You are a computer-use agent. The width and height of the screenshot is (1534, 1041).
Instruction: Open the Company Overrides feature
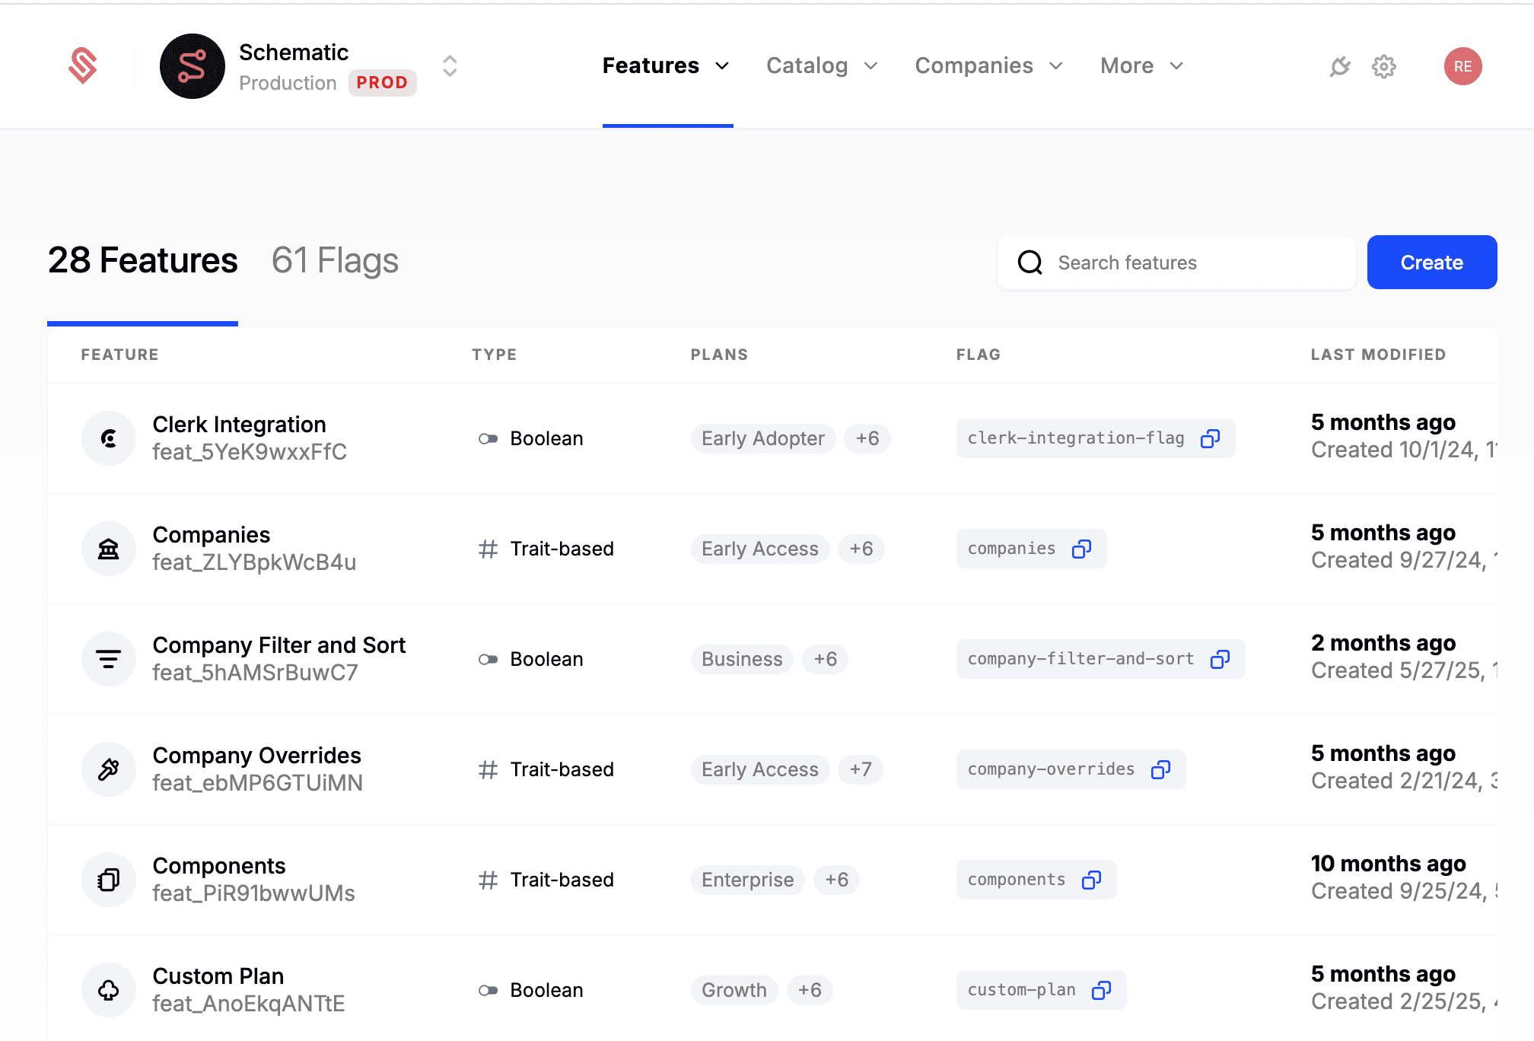(256, 756)
